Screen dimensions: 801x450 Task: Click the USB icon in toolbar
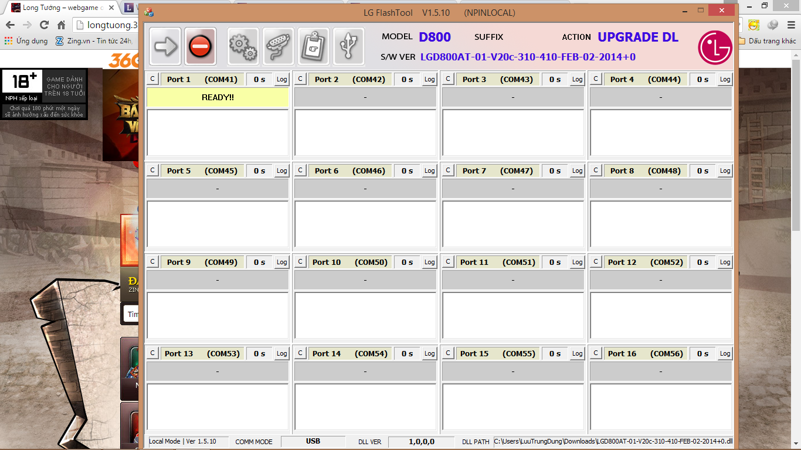[x=348, y=46]
